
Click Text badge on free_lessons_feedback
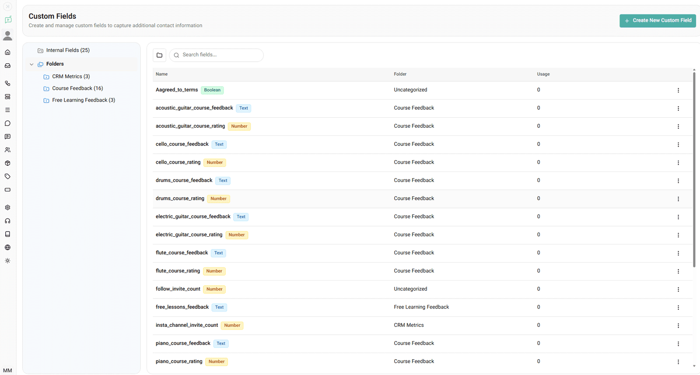click(x=219, y=307)
